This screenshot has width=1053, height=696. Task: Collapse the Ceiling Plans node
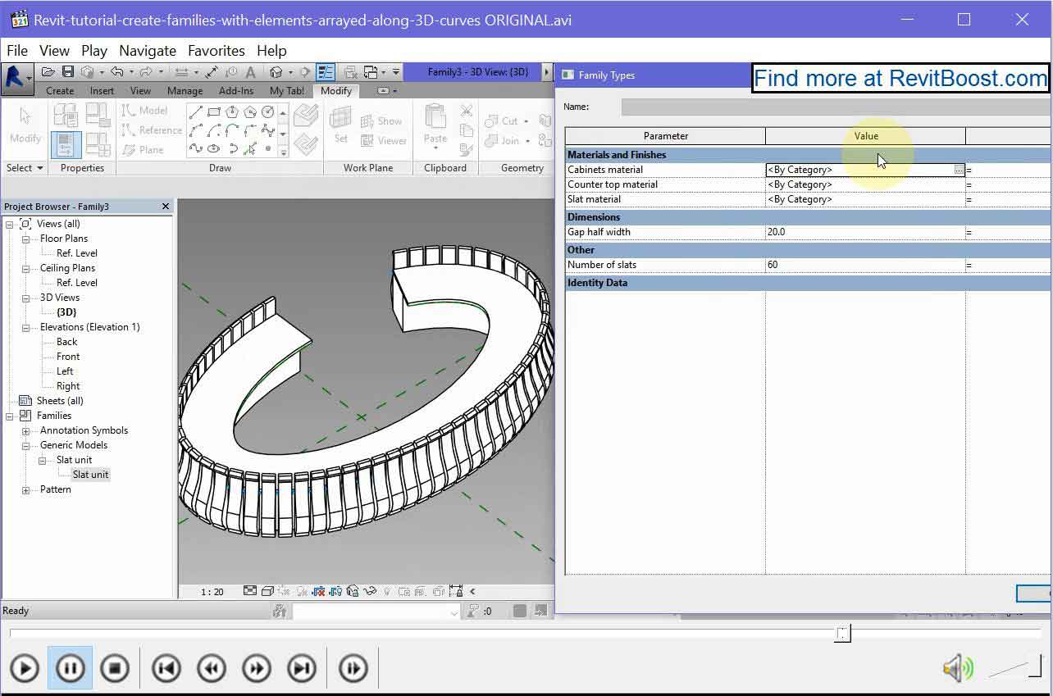click(25, 268)
